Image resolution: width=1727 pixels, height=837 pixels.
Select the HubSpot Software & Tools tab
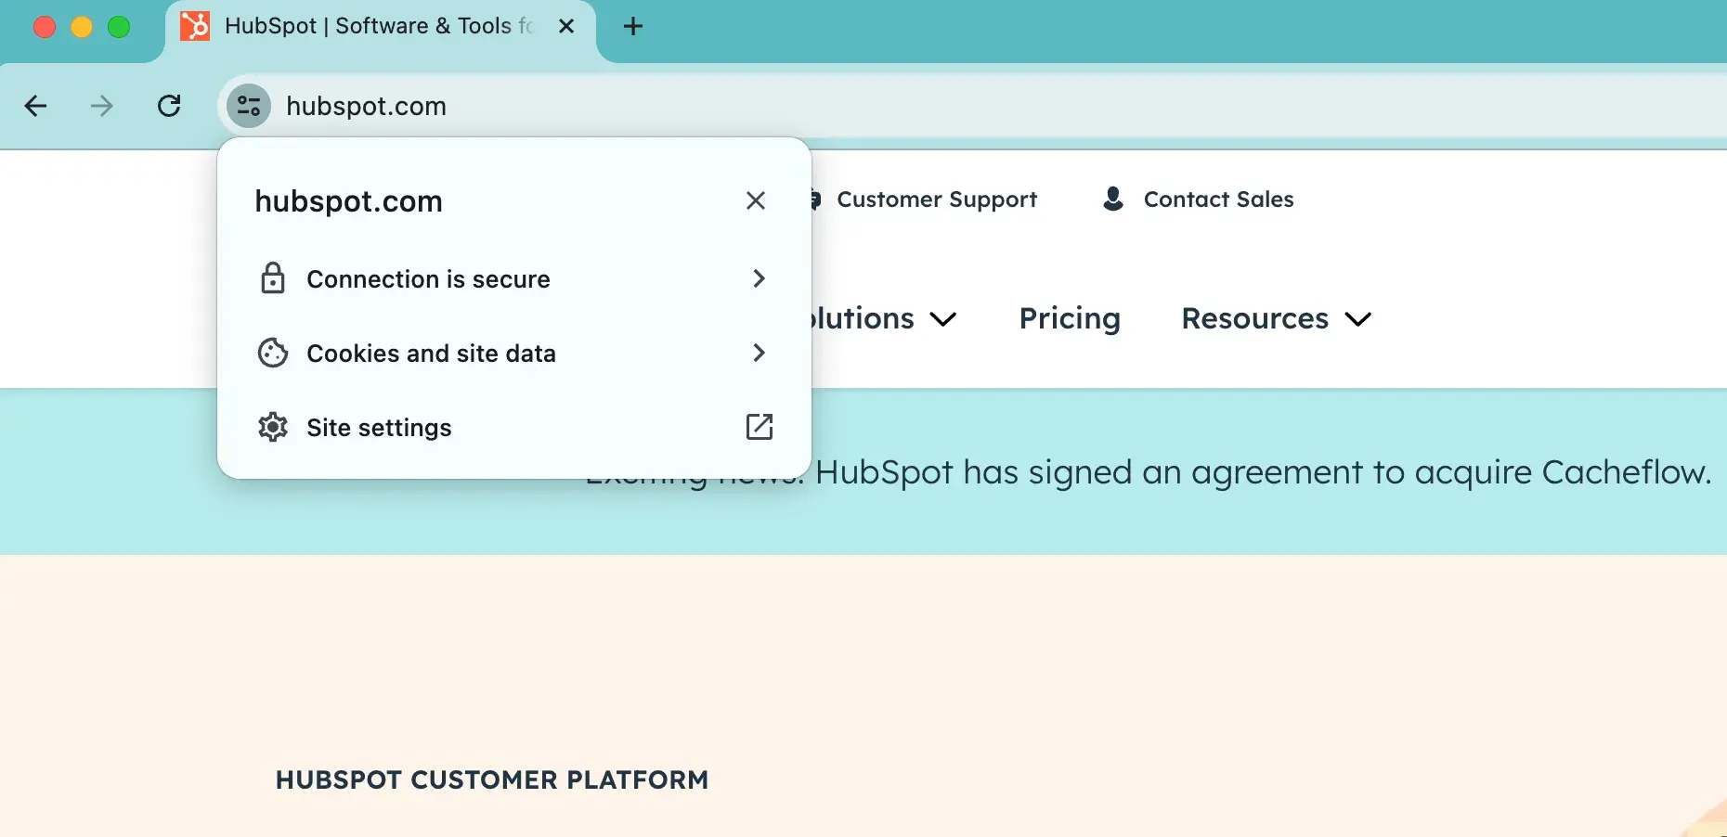coord(381,26)
